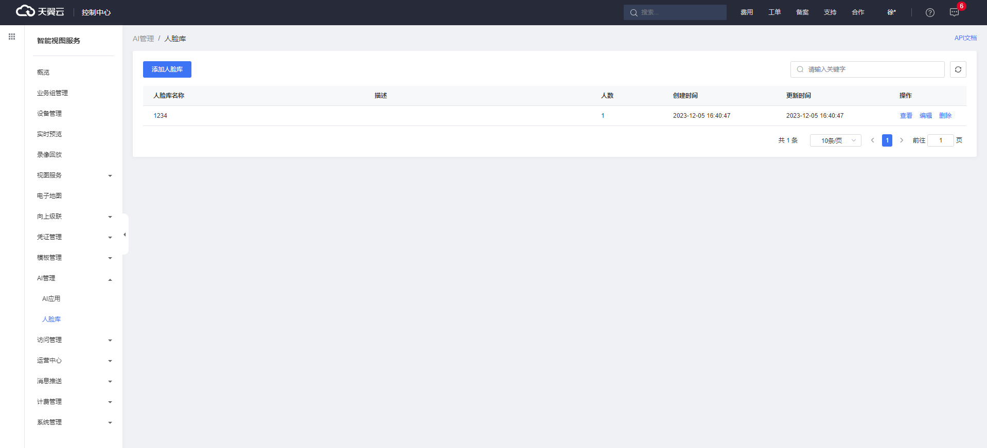Click the 更新时间 column header
The height and width of the screenshot is (448, 987).
tap(799, 96)
